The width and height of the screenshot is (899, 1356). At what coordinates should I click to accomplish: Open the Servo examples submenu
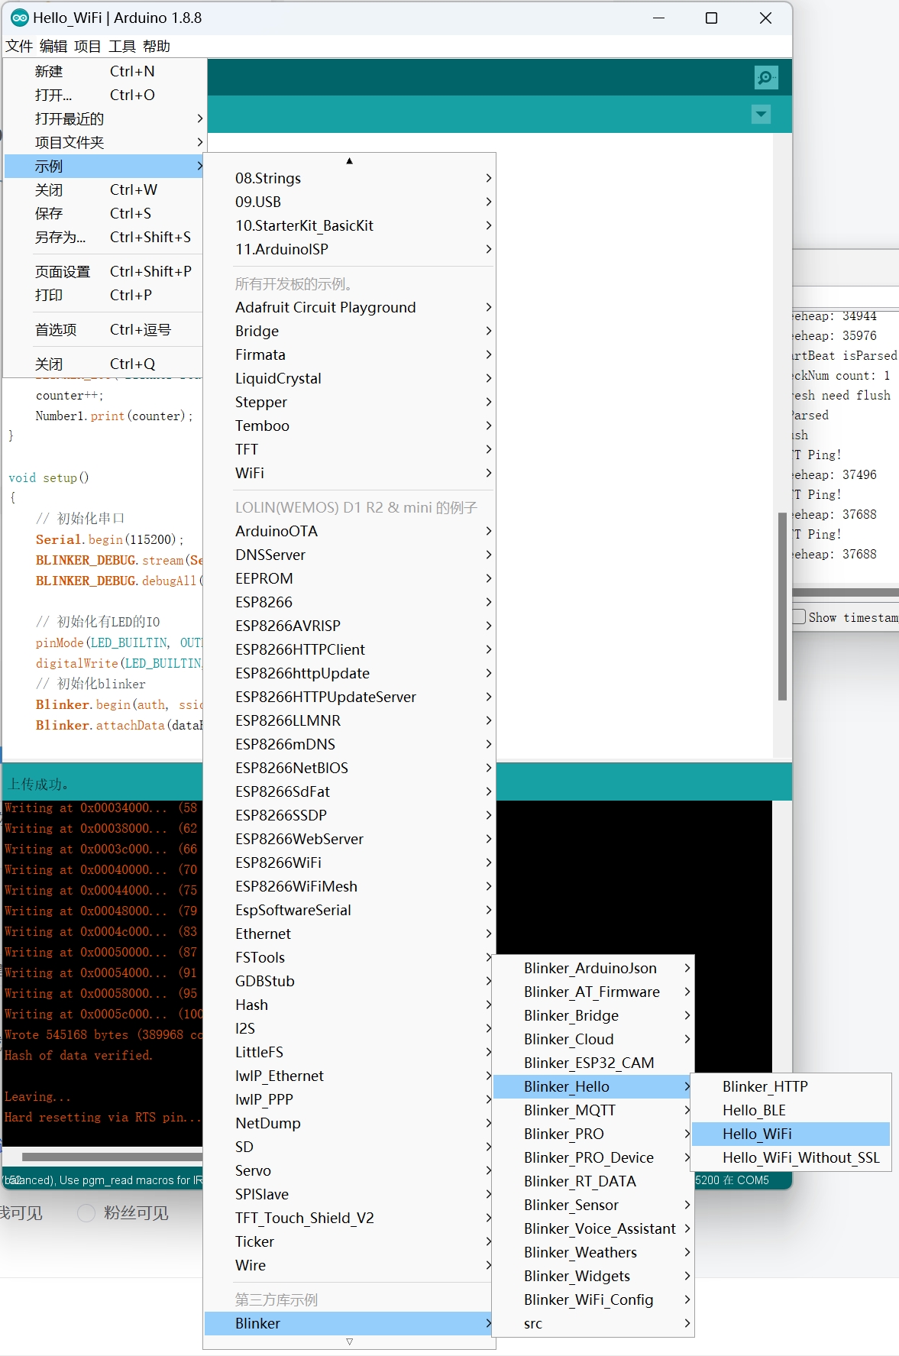[350, 1170]
